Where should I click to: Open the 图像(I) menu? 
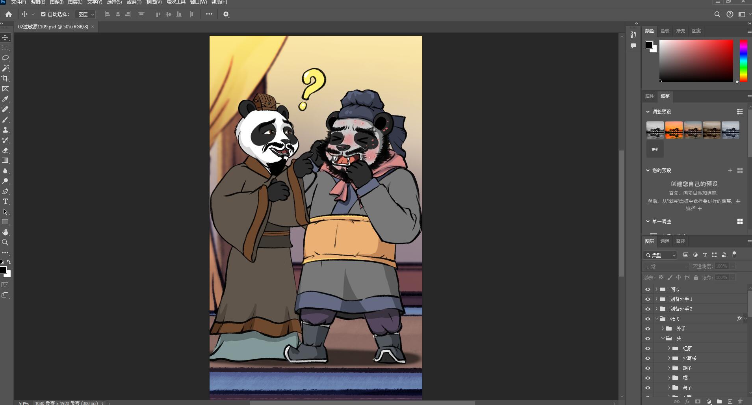[x=57, y=2]
